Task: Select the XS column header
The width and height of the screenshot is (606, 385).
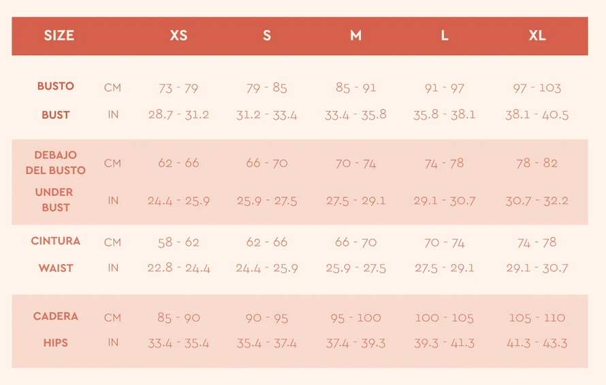Action: click(178, 36)
